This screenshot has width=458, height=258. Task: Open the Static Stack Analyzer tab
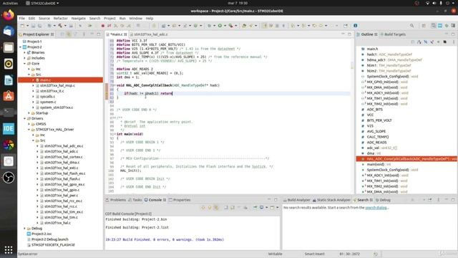tap(331, 200)
